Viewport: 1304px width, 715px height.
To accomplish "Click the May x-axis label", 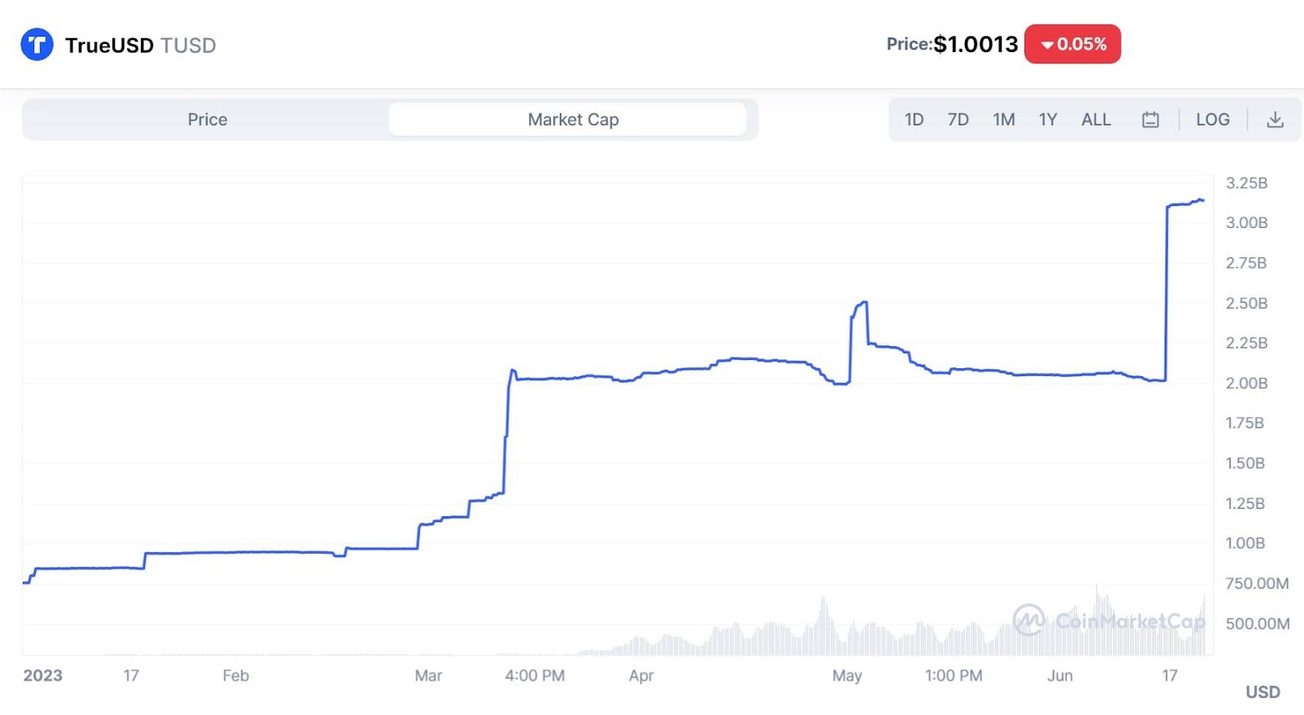I will 847,676.
